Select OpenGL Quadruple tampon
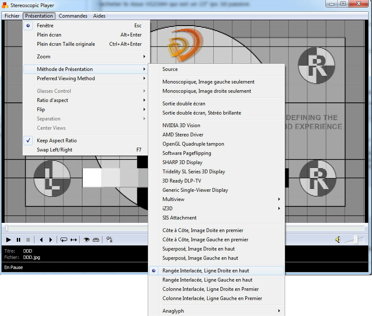Viewport: 372px width, 316px height. tap(216, 144)
